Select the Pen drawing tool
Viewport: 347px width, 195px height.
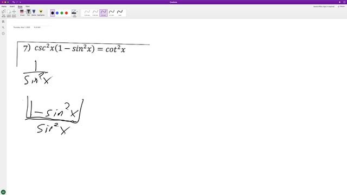tap(29, 12)
